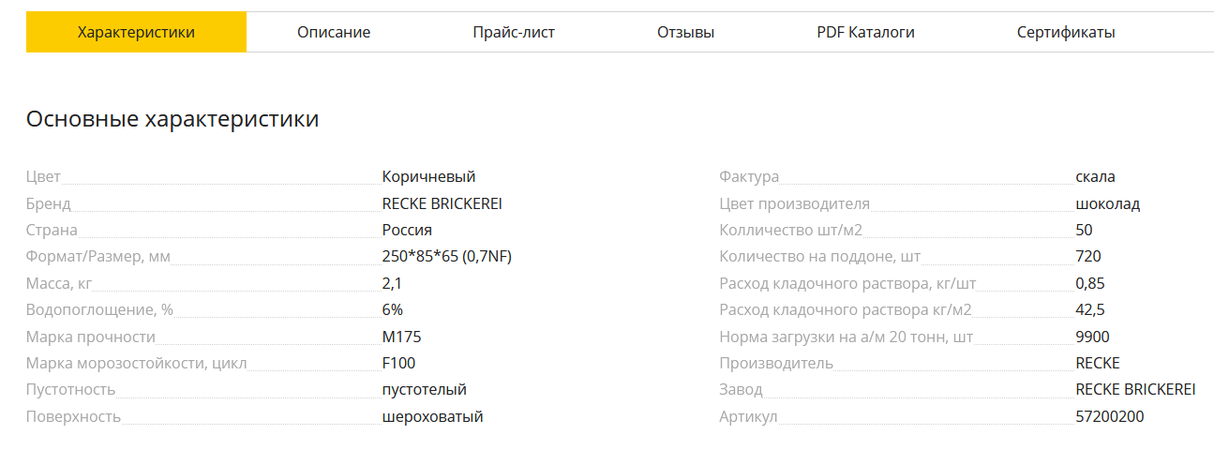This screenshot has height=450, width=1214.
Task: Click the Основные характеристики heading
Action: (x=172, y=119)
